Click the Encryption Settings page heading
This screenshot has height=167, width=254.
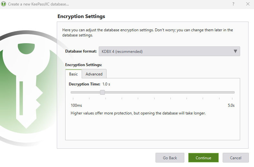point(81,16)
